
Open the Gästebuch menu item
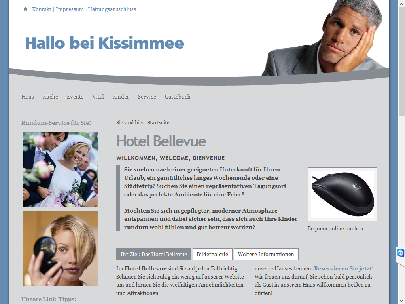(x=178, y=97)
